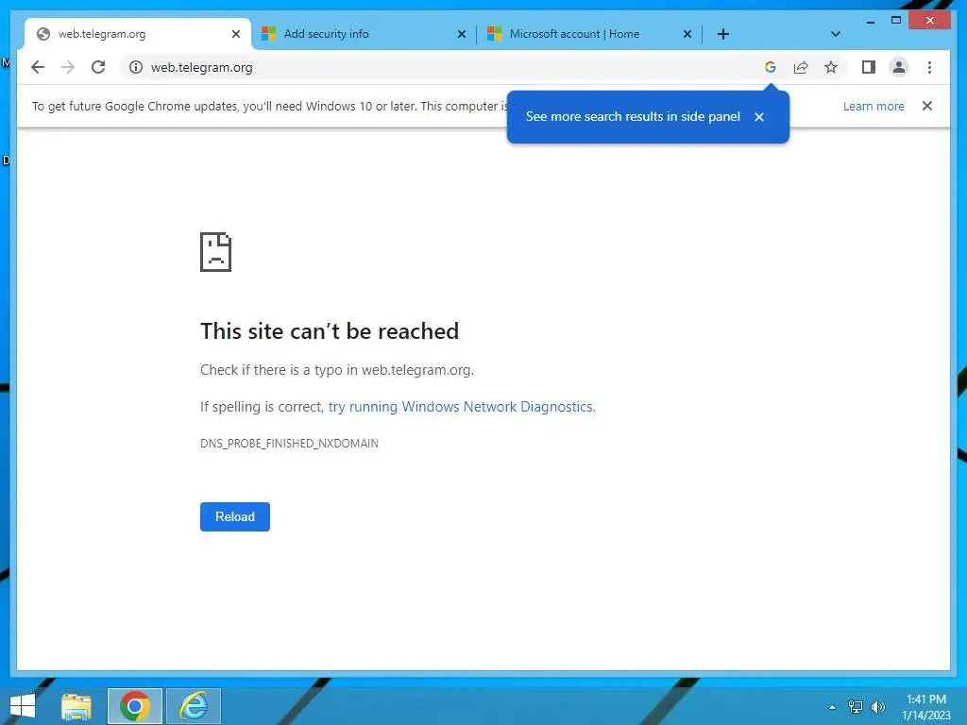Viewport: 967px width, 725px height.
Task: Open Google search side panel icon
Action: (771, 67)
